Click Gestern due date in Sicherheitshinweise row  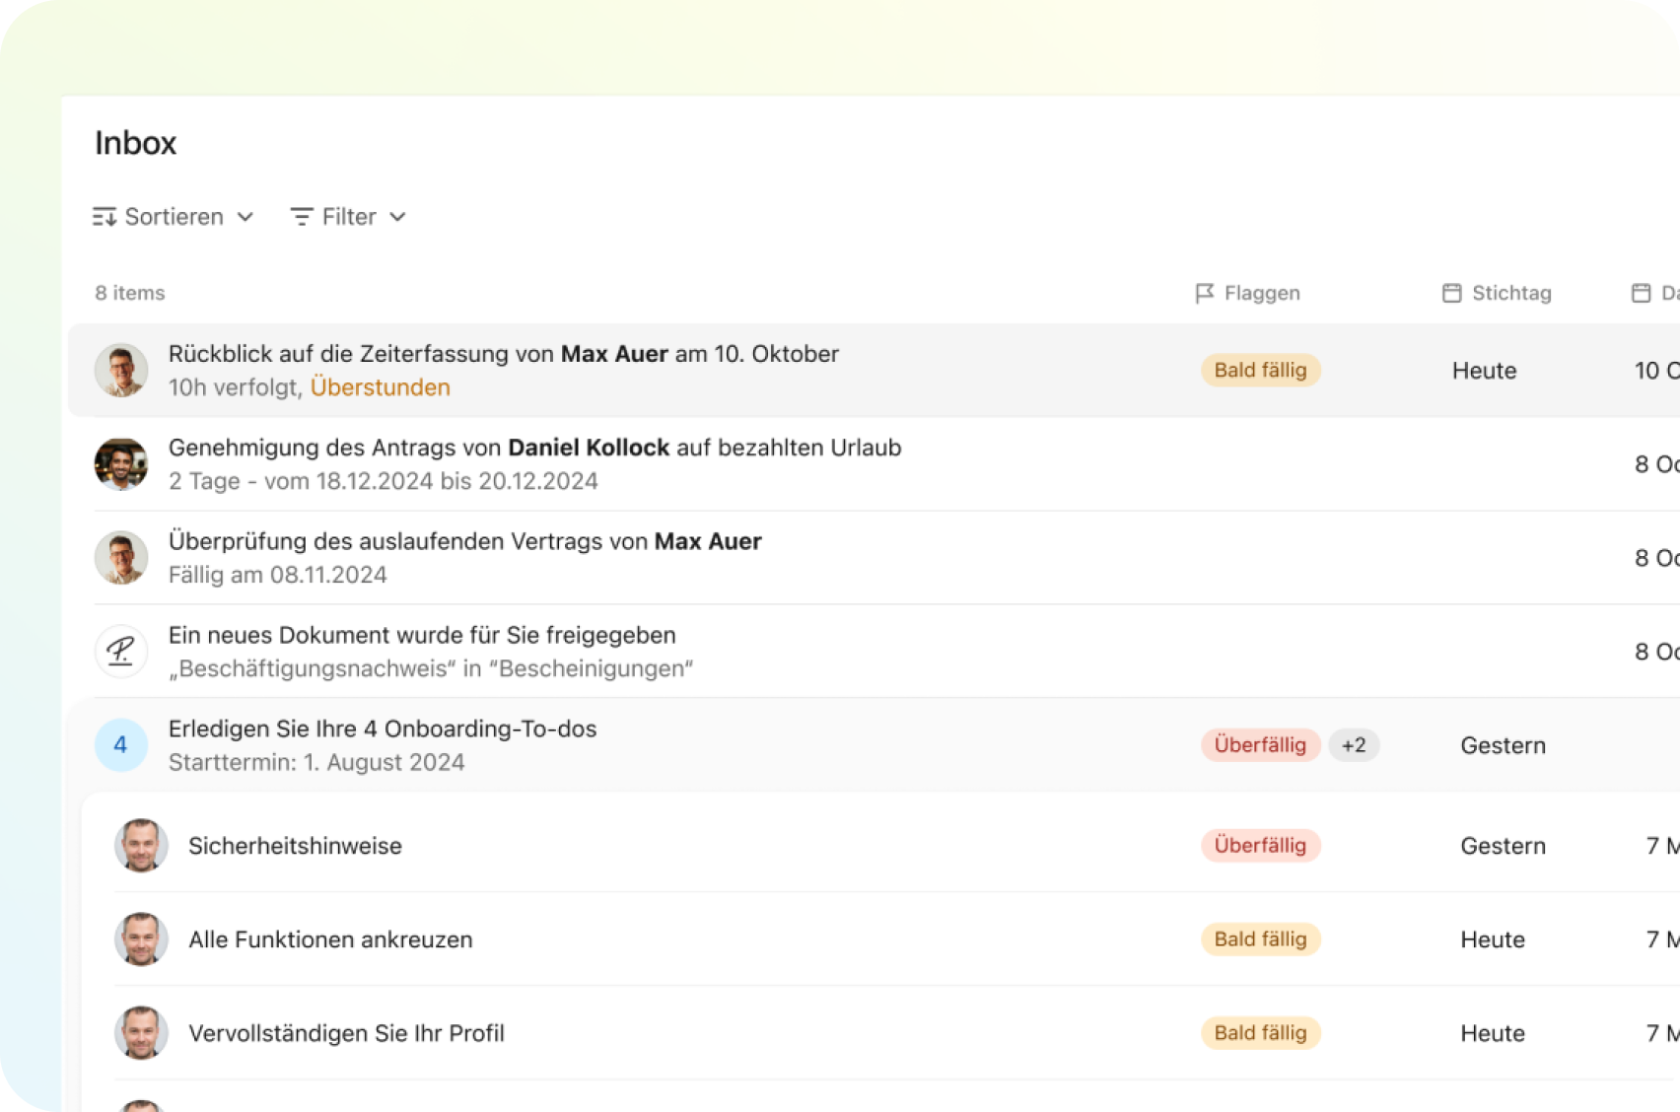pyautogui.click(x=1504, y=846)
